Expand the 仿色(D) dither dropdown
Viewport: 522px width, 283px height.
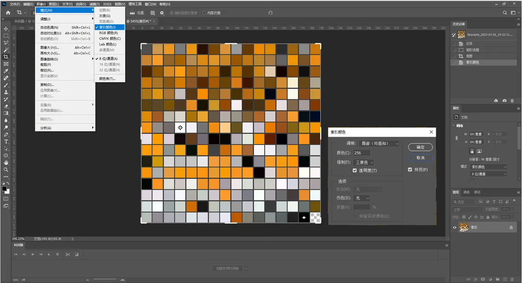click(361, 198)
